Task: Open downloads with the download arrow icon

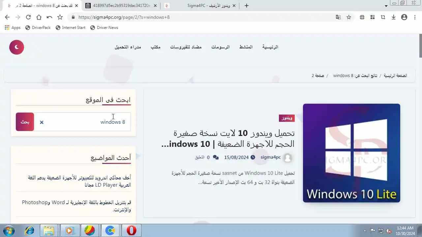Action: click(x=394, y=17)
